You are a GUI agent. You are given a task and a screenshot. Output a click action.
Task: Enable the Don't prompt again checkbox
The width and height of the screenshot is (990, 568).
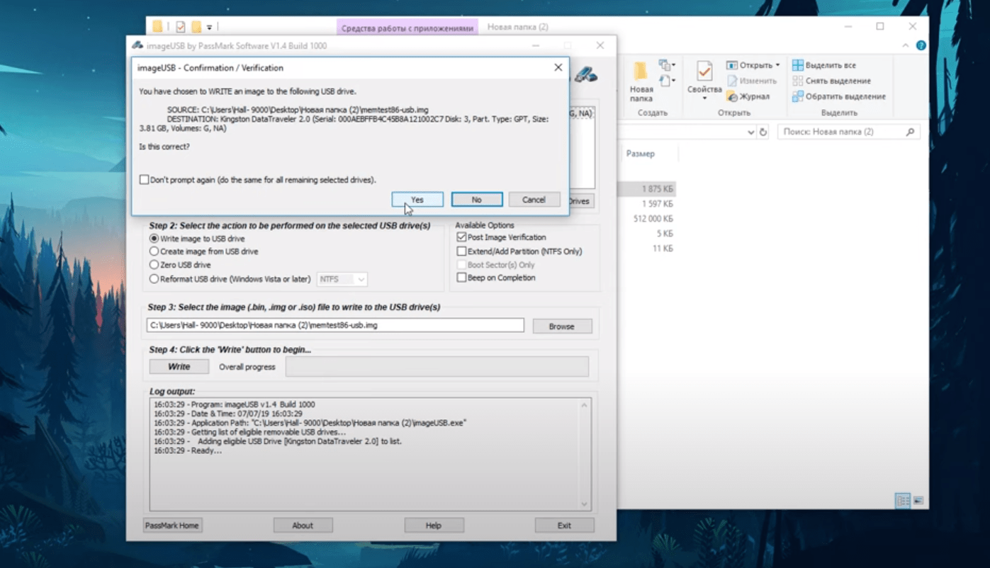[145, 180]
